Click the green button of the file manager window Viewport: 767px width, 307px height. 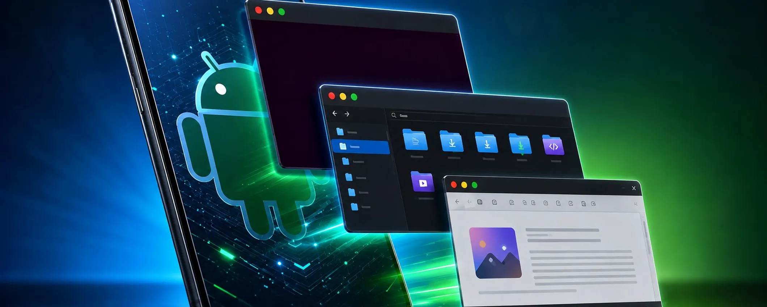tap(354, 97)
